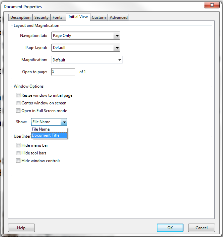Enable Hide tool bars checkbox
Viewport: 223px width, 237px height.
pos(18,153)
